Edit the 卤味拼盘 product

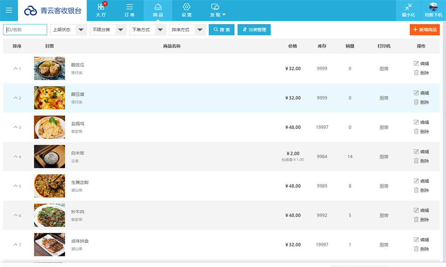point(421,239)
